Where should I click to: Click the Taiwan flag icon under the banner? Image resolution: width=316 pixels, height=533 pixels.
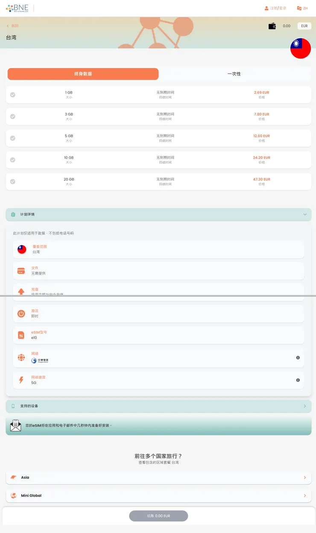301,49
